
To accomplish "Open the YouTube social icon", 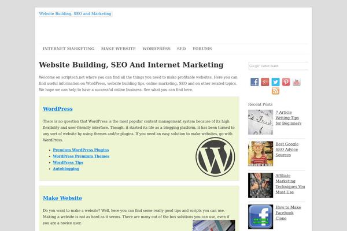I will coord(297,82).
